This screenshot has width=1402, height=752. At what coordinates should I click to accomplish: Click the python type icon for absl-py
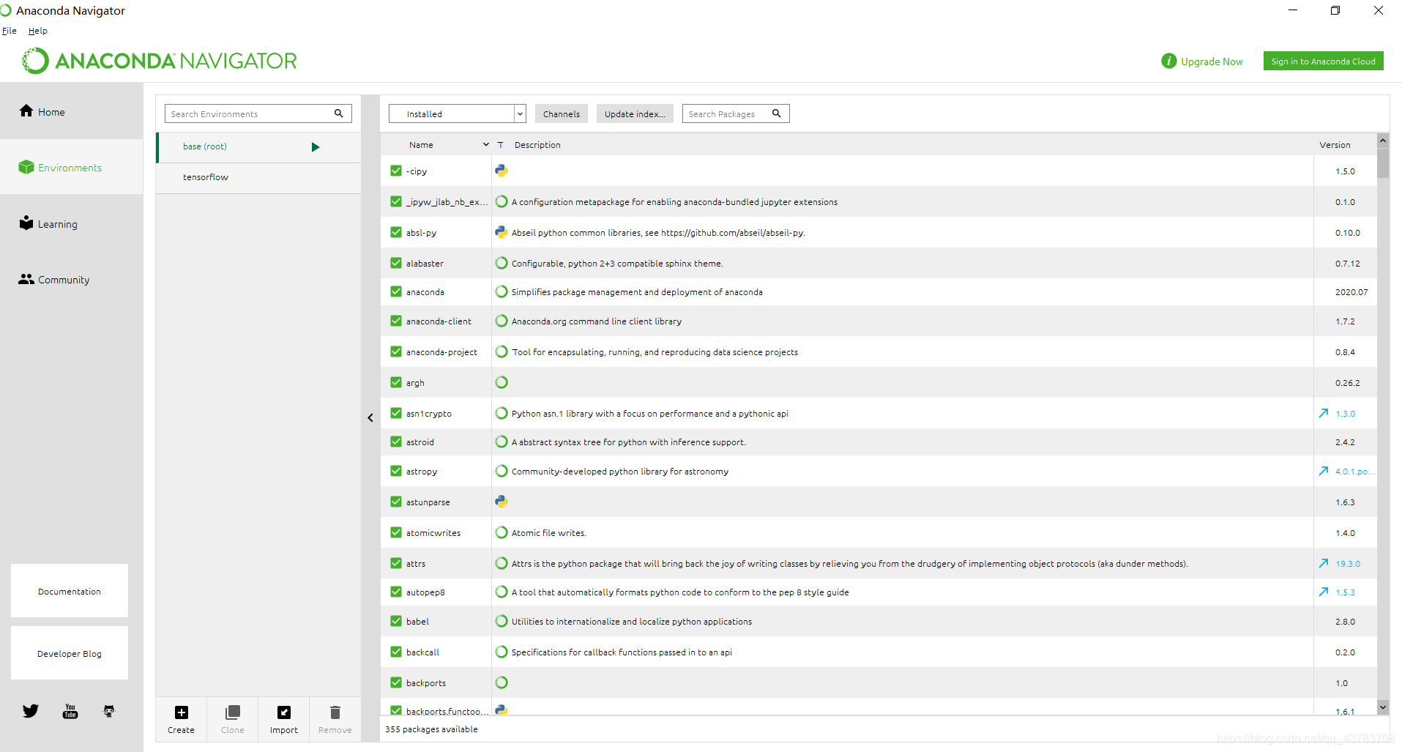[x=501, y=232]
